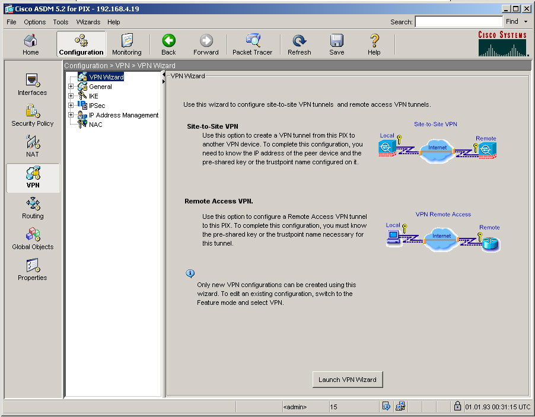Viewport: 535px width, 417px height.
Task: Select Routing in the left sidebar
Action: point(33,208)
